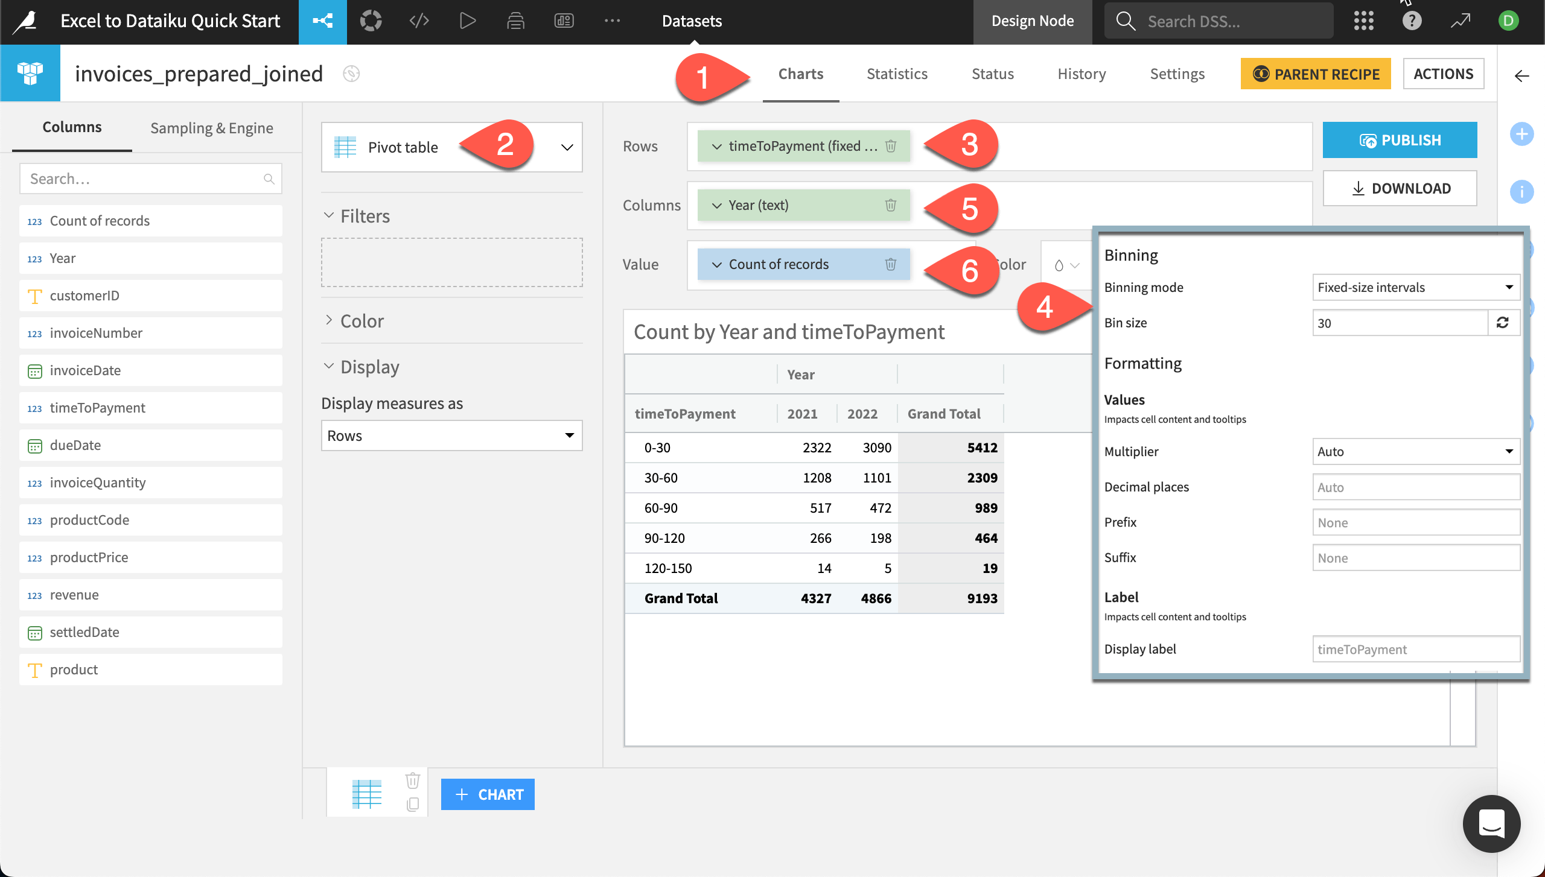Refresh the bin size value
This screenshot has height=877, width=1545.
coord(1503,323)
